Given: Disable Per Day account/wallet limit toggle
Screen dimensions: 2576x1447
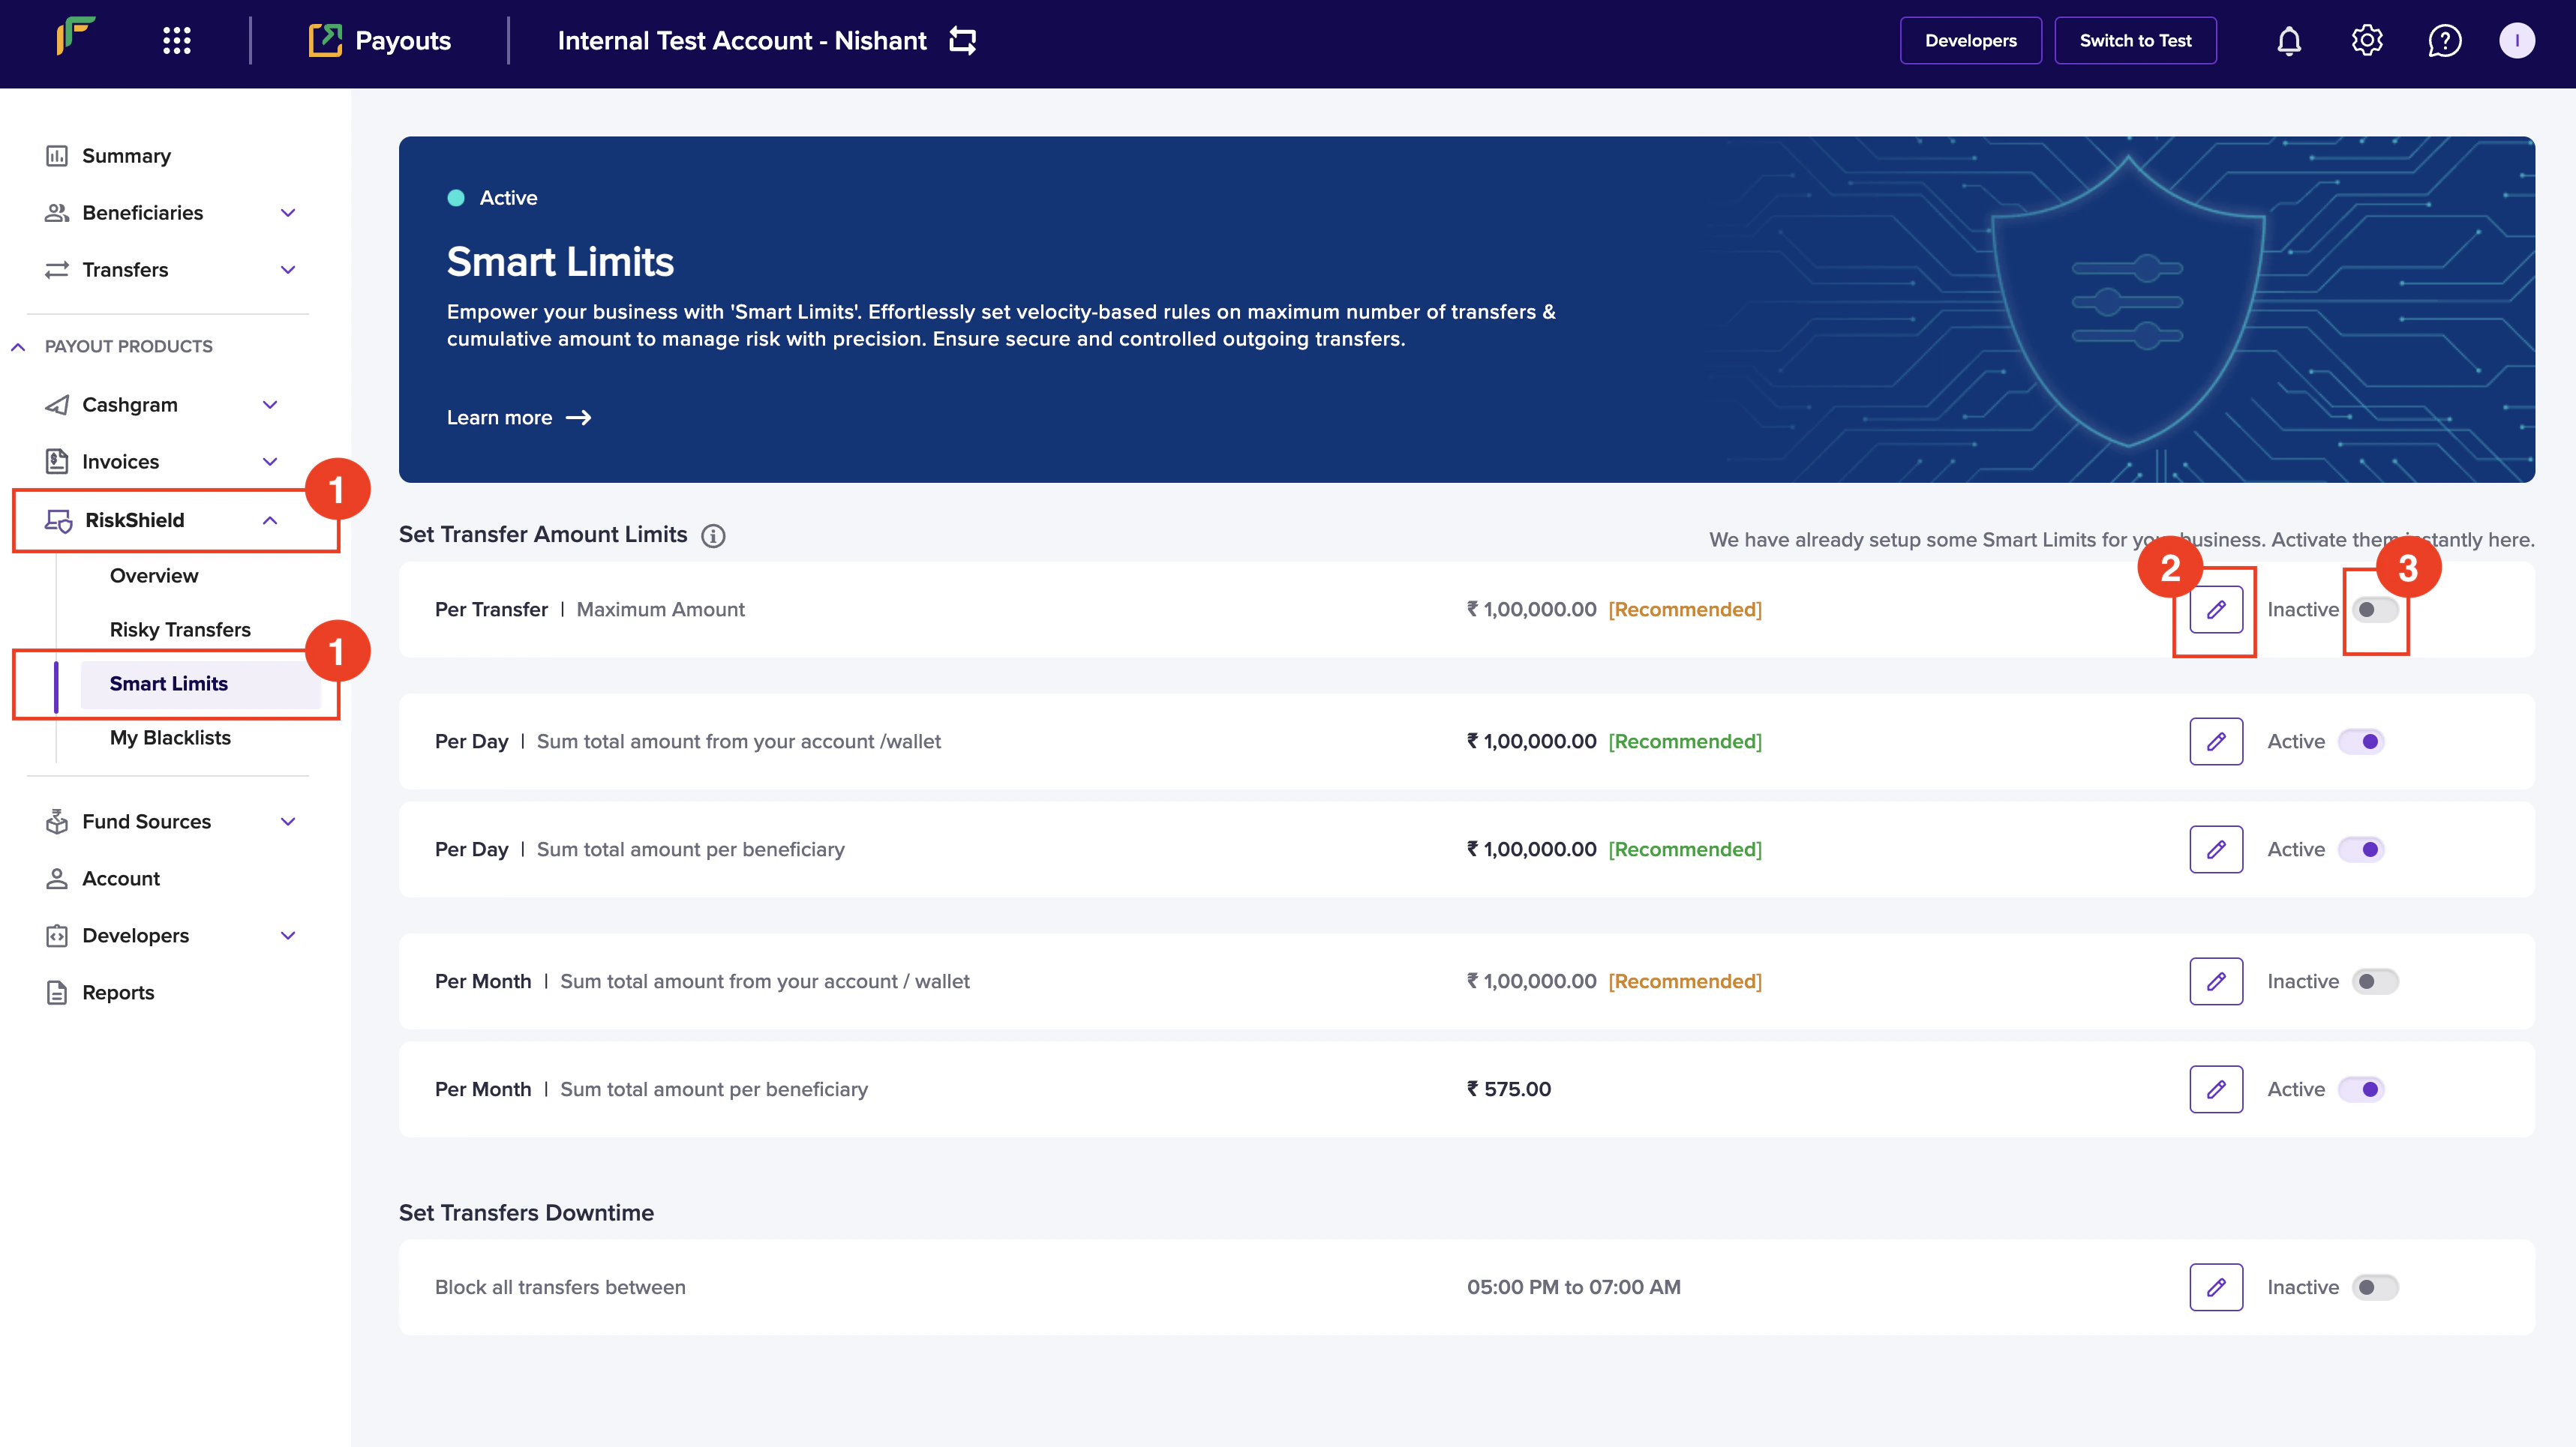Looking at the screenshot, I should 2362,741.
